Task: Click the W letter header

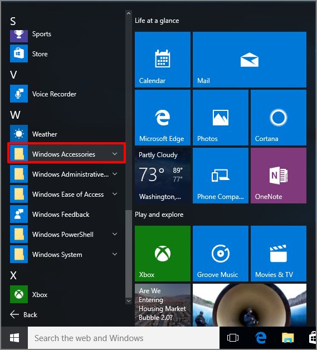Action: tap(15, 115)
